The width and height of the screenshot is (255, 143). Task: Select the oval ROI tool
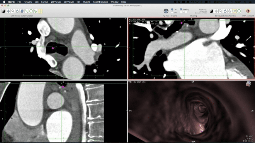[31, 11]
